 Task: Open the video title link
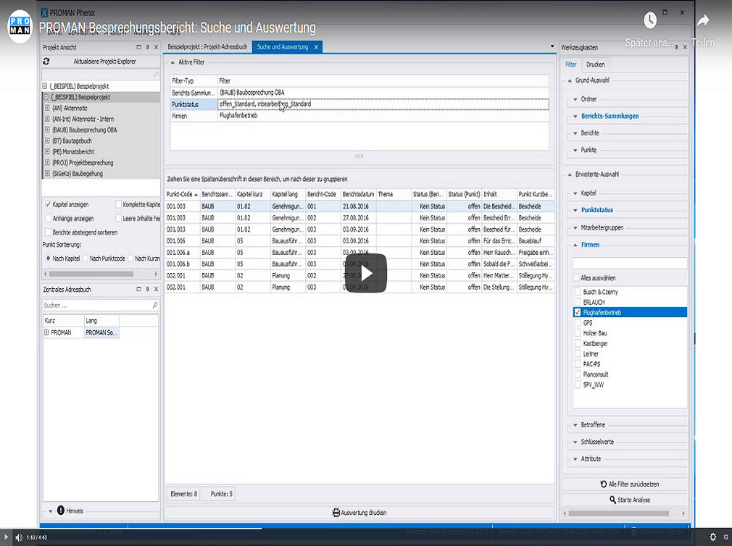click(x=177, y=28)
